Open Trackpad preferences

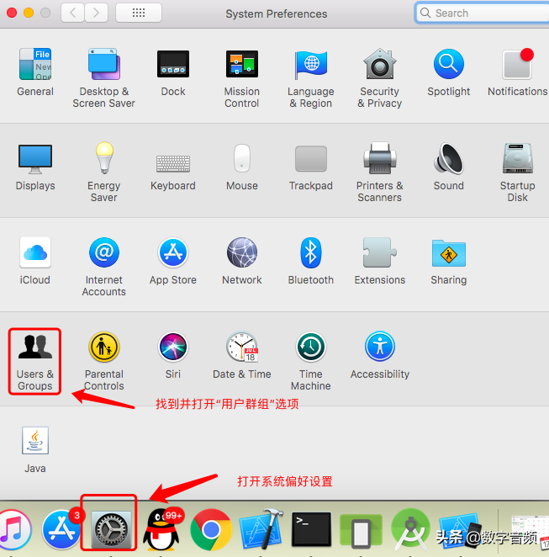(x=310, y=167)
